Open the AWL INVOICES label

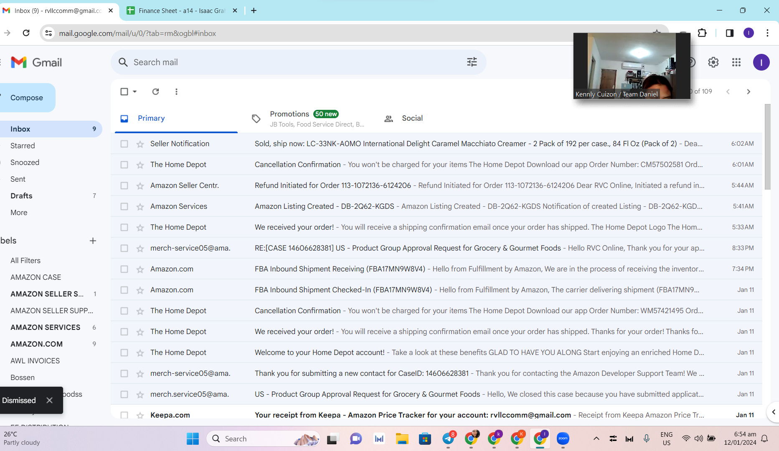35,361
